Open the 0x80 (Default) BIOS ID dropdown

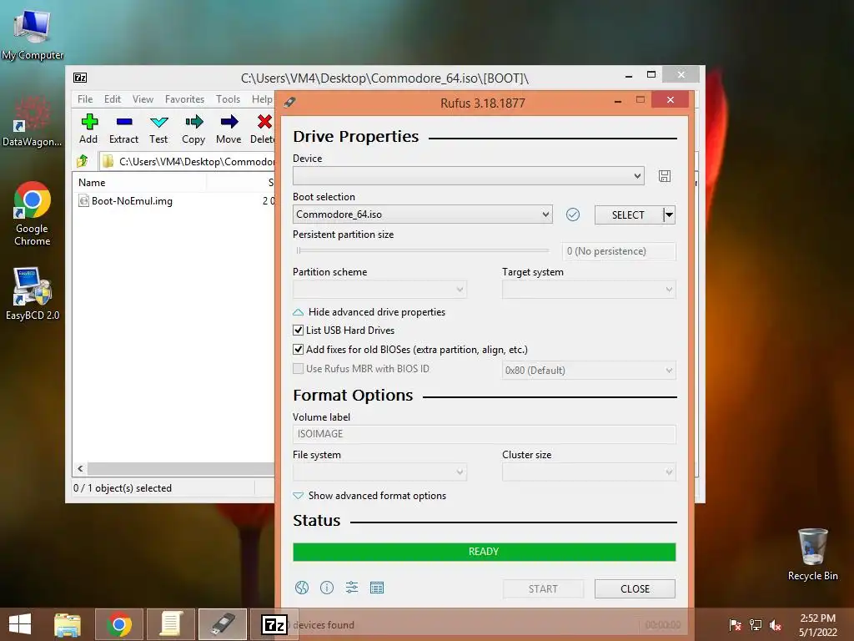589,370
